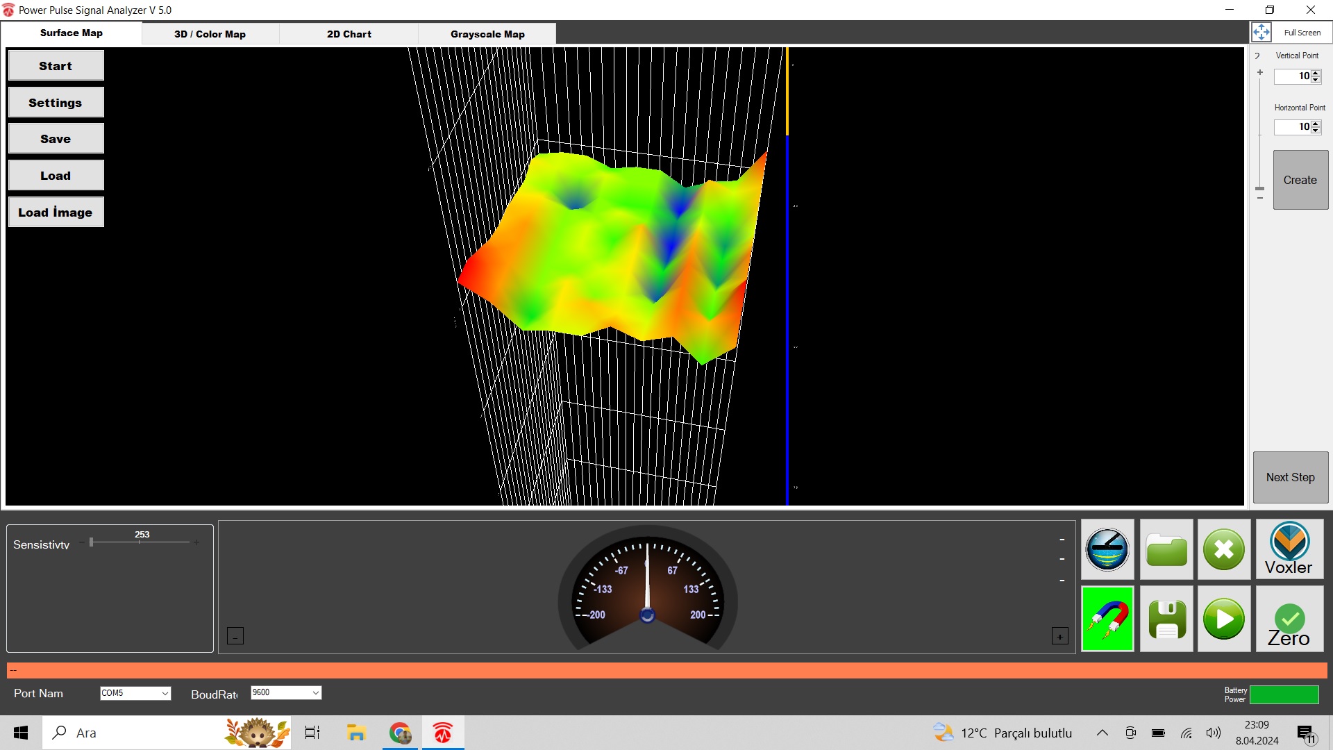The image size is (1333, 750).
Task: Toggle the magnet mode icon
Action: tap(1107, 618)
